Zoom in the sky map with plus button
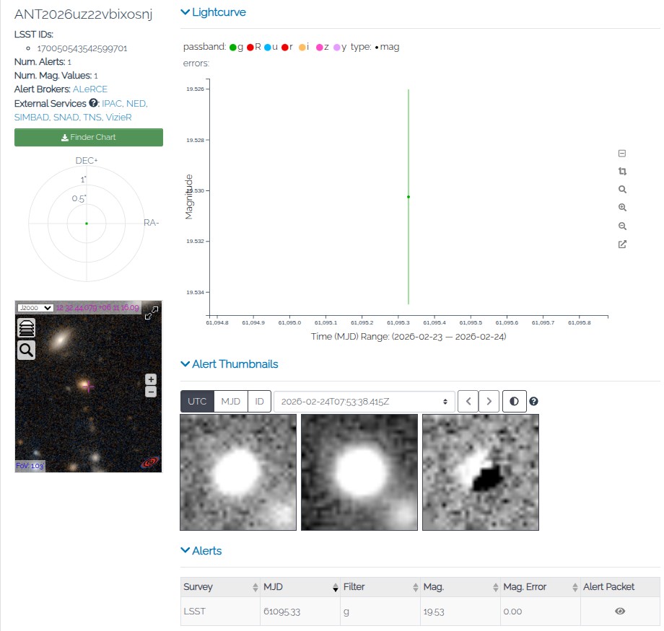Image resolution: width=664 pixels, height=631 pixels. point(151,379)
